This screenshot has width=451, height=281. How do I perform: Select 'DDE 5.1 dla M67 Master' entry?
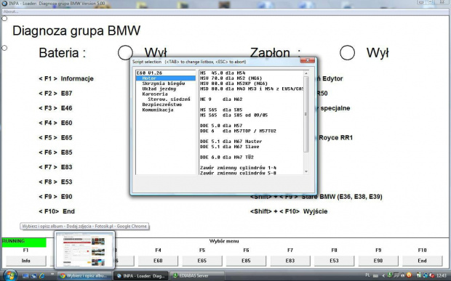(231, 141)
